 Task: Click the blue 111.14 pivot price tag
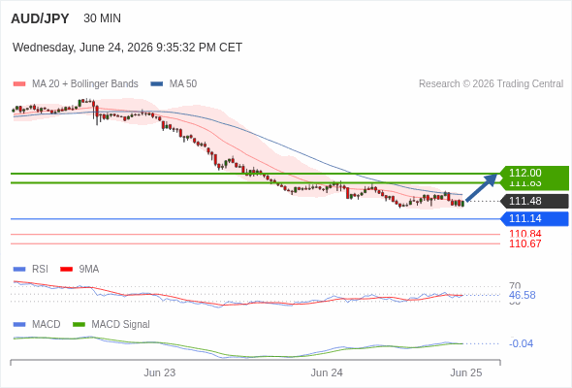click(x=534, y=218)
